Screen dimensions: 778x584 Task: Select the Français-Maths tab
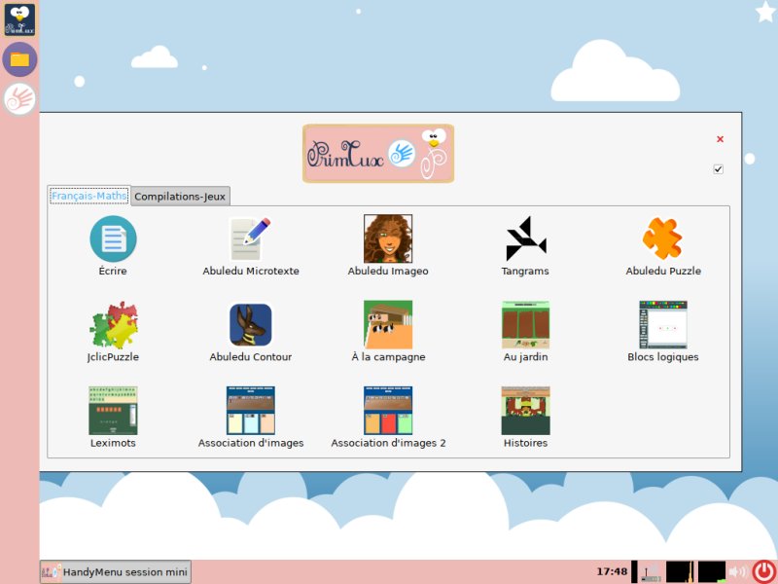click(90, 195)
